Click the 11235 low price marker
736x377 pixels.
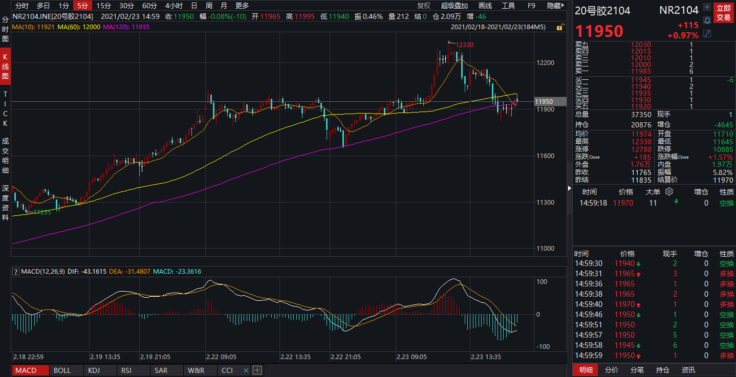coord(42,211)
